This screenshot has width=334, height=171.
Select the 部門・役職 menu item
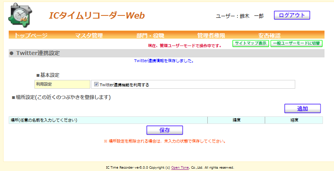click(150, 36)
